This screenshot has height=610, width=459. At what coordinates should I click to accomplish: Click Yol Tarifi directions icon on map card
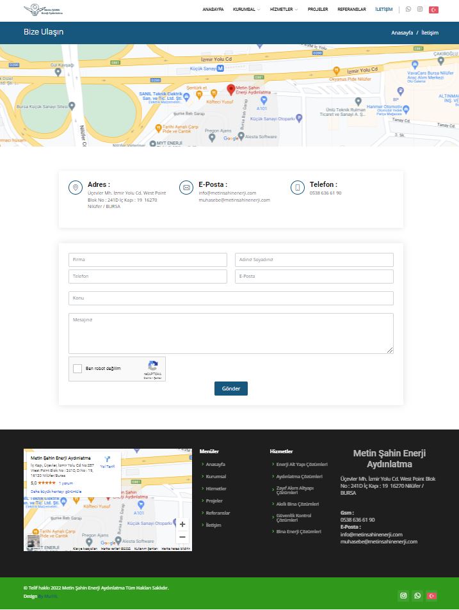(108, 460)
